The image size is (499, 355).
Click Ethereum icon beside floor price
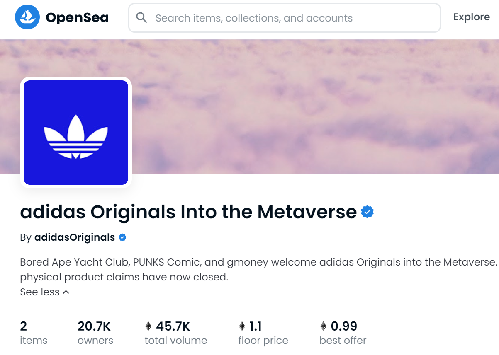point(242,326)
